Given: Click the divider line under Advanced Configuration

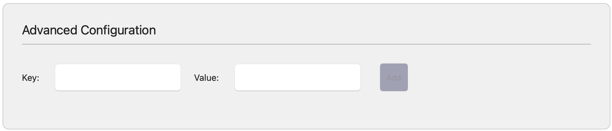Looking at the screenshot, I should [x=306, y=44].
